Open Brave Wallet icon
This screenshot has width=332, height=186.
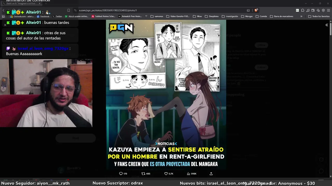click(313, 10)
